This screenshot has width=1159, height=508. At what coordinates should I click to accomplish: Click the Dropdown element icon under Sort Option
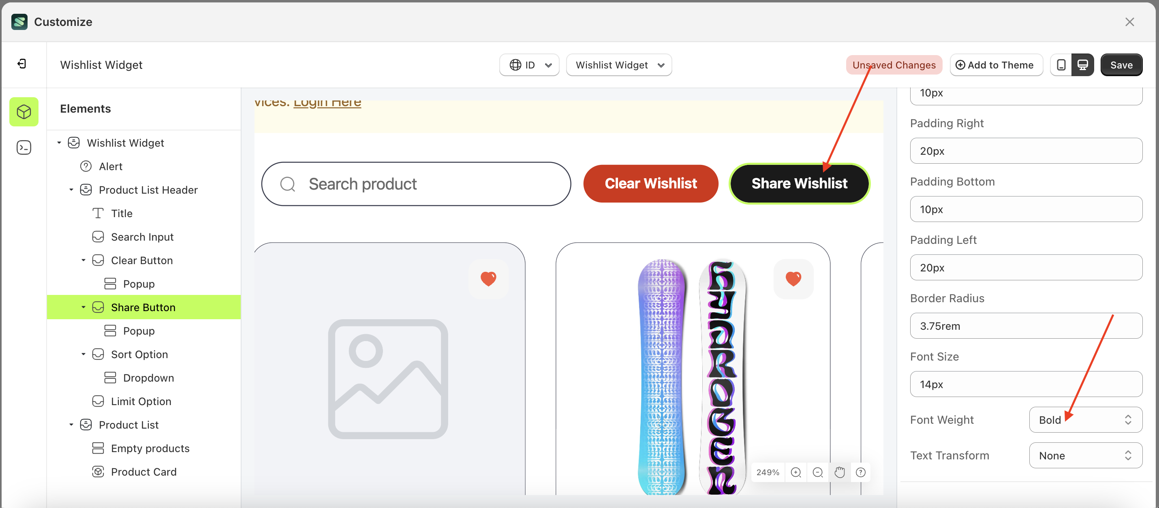coord(110,378)
